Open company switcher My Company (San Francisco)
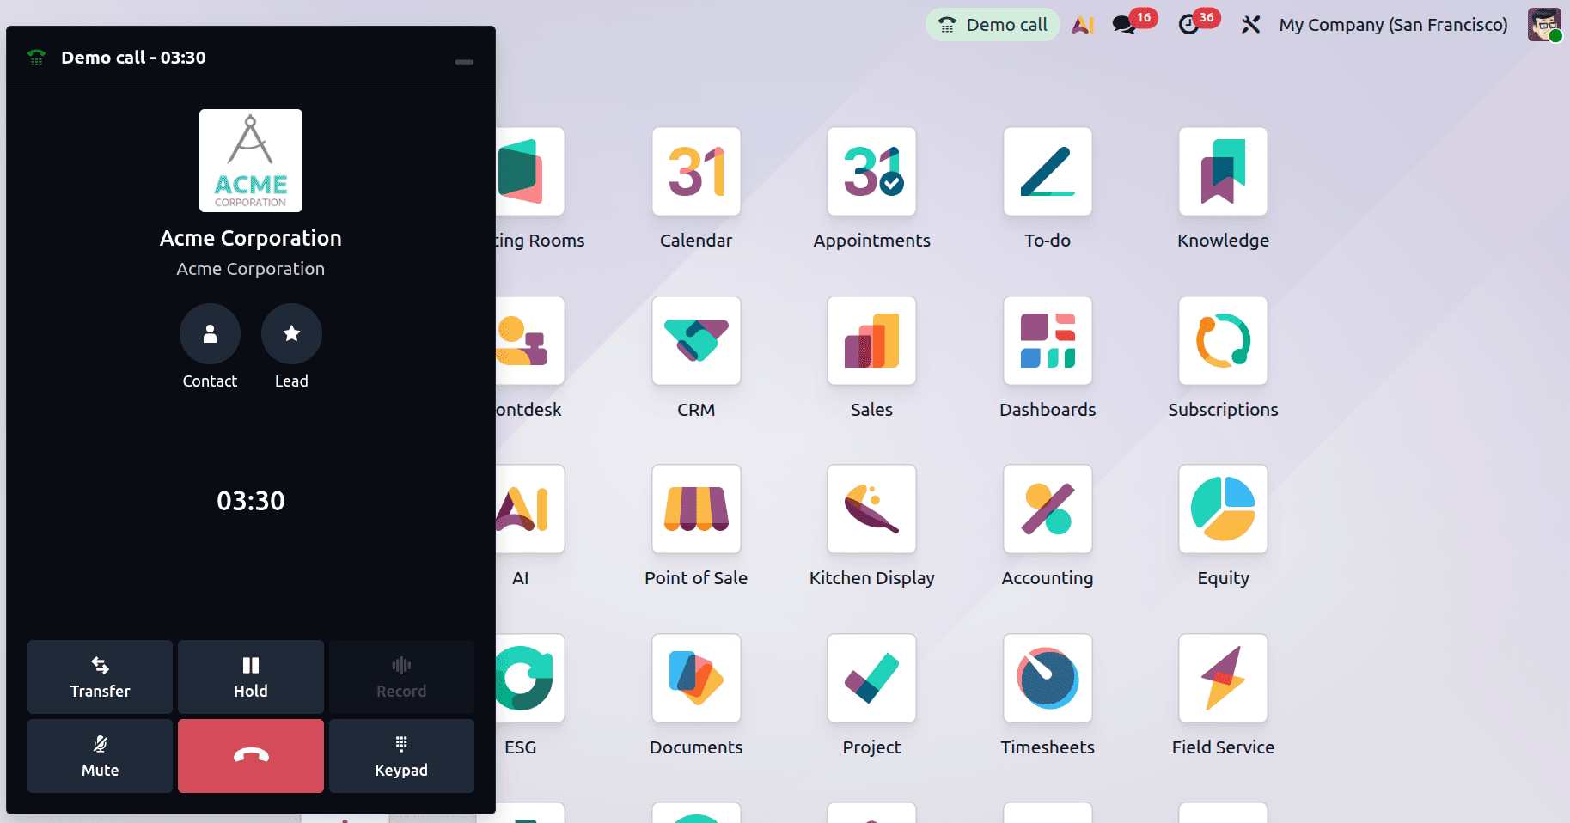 [1392, 25]
